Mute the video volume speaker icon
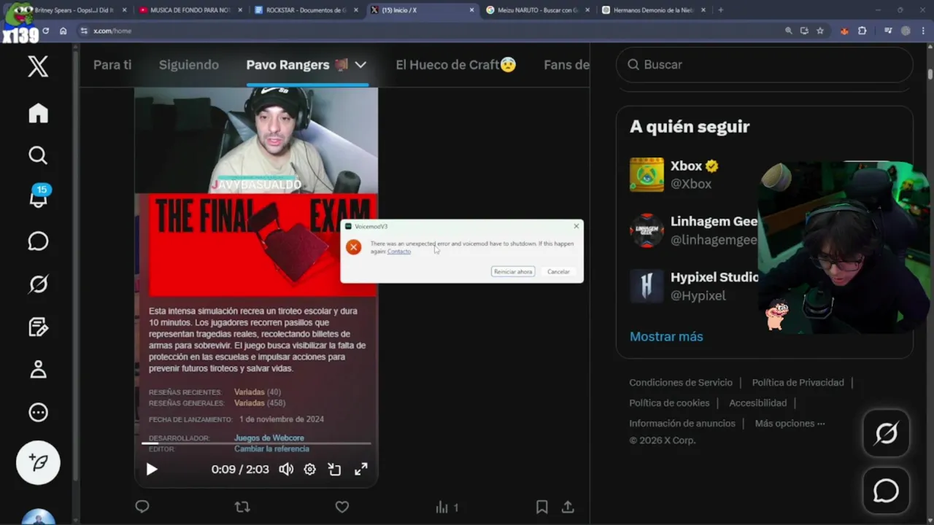This screenshot has height=525, width=934. tap(286, 470)
